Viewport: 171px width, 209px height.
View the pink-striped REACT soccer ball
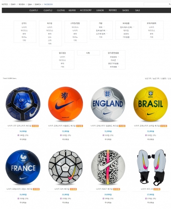click(x=108, y=167)
